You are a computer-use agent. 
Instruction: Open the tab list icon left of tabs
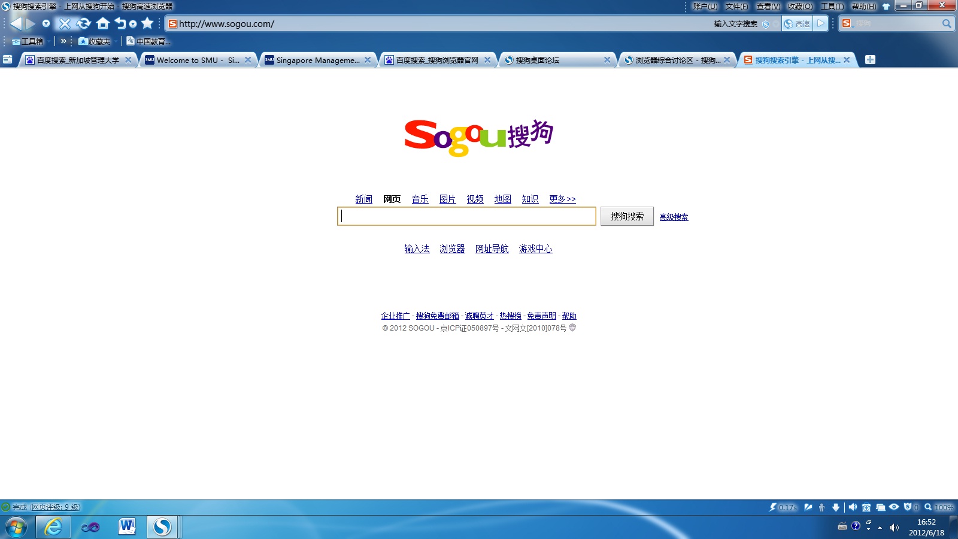(7, 59)
